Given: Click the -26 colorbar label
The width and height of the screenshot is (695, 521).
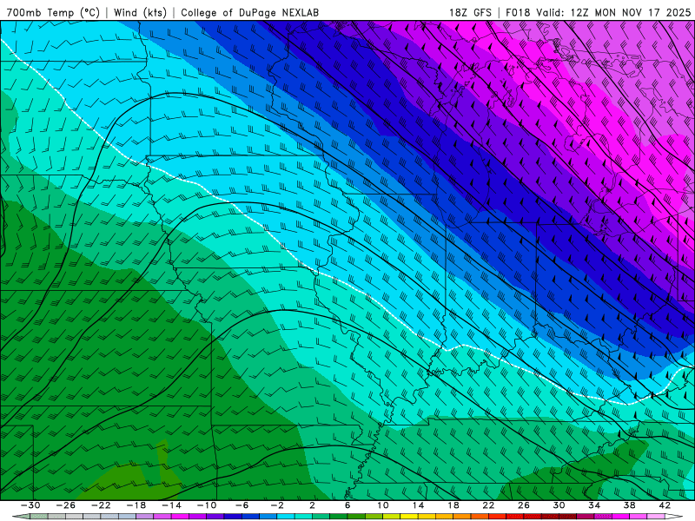Looking at the screenshot, I should click(66, 505).
